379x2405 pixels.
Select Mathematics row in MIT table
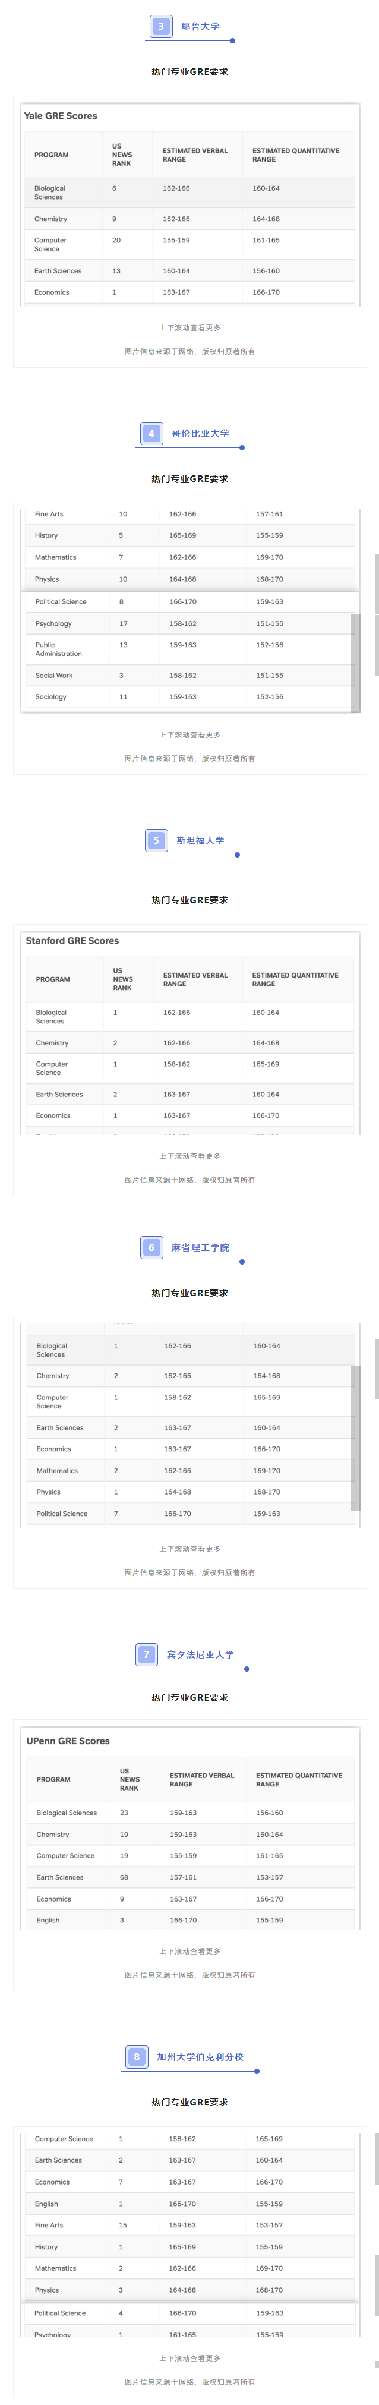click(190, 1470)
